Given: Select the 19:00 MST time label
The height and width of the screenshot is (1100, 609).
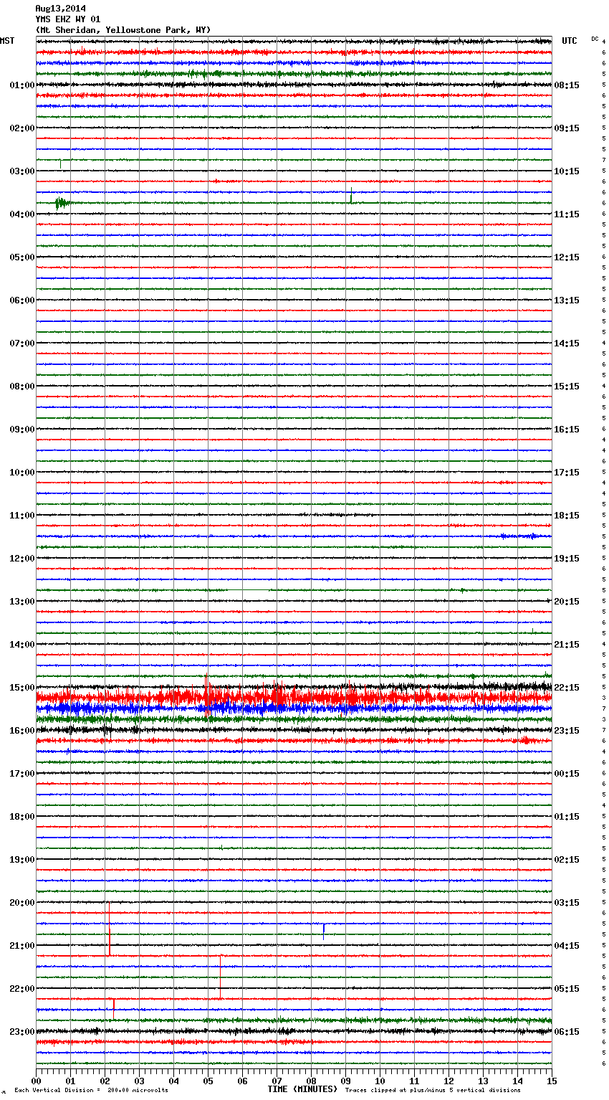Looking at the screenshot, I should (22, 860).
